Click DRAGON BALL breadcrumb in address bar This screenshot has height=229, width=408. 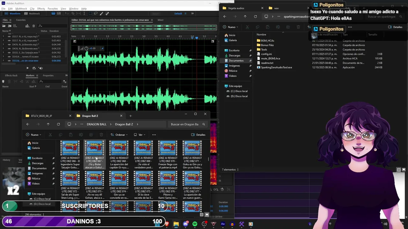coord(97,124)
